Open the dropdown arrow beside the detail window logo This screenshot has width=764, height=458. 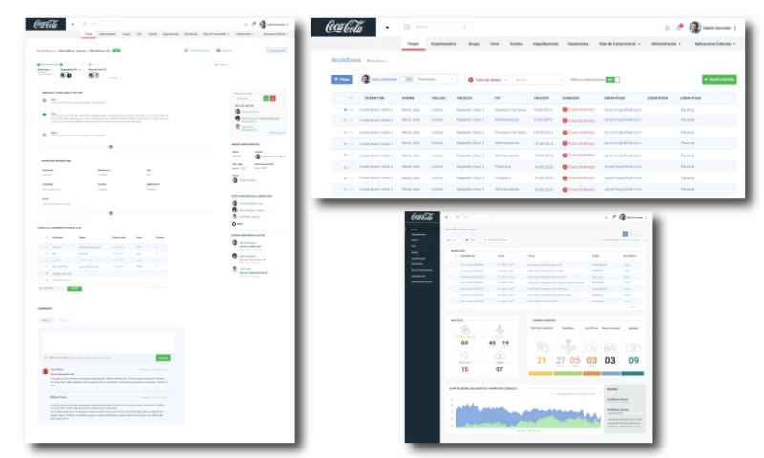(73, 24)
